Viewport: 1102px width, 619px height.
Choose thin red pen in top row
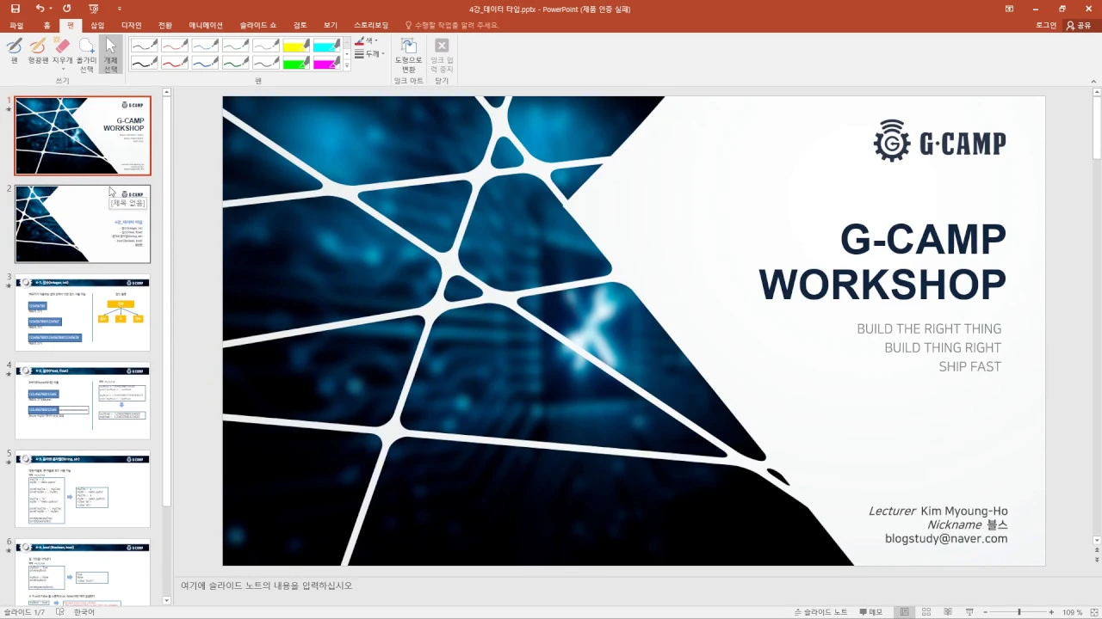pyautogui.click(x=175, y=46)
